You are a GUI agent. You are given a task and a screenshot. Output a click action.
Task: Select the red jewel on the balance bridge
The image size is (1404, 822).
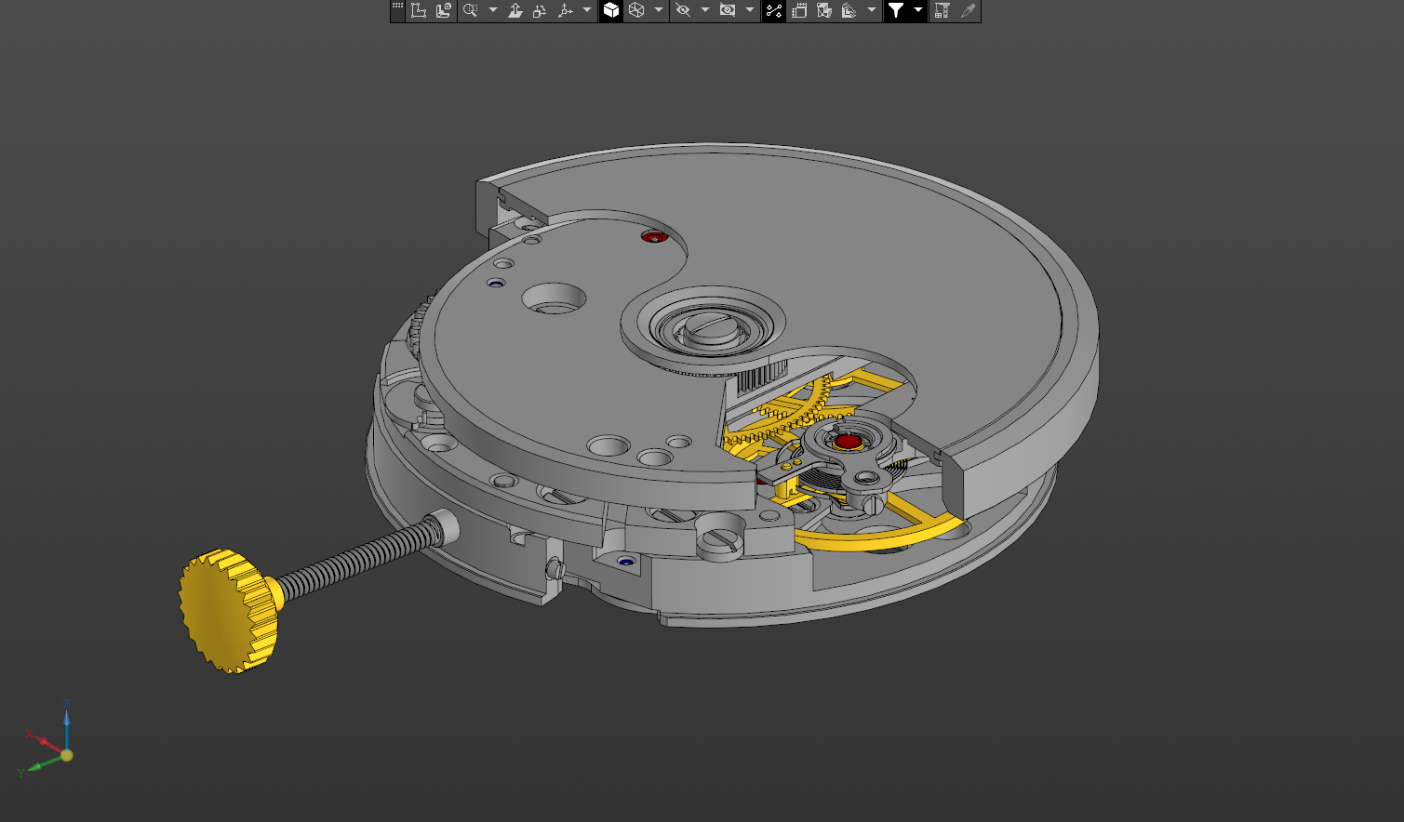click(848, 441)
